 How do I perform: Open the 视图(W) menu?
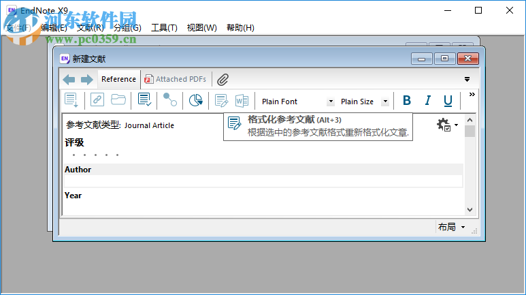pos(202,27)
